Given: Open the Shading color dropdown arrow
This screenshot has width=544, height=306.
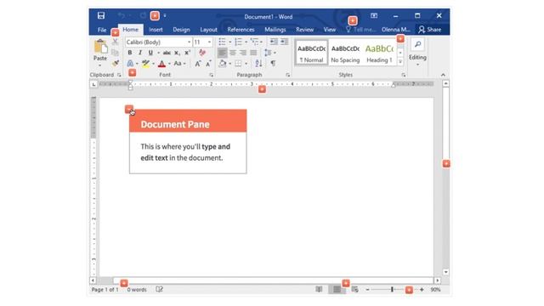Looking at the screenshot, I should [x=230, y=64].
